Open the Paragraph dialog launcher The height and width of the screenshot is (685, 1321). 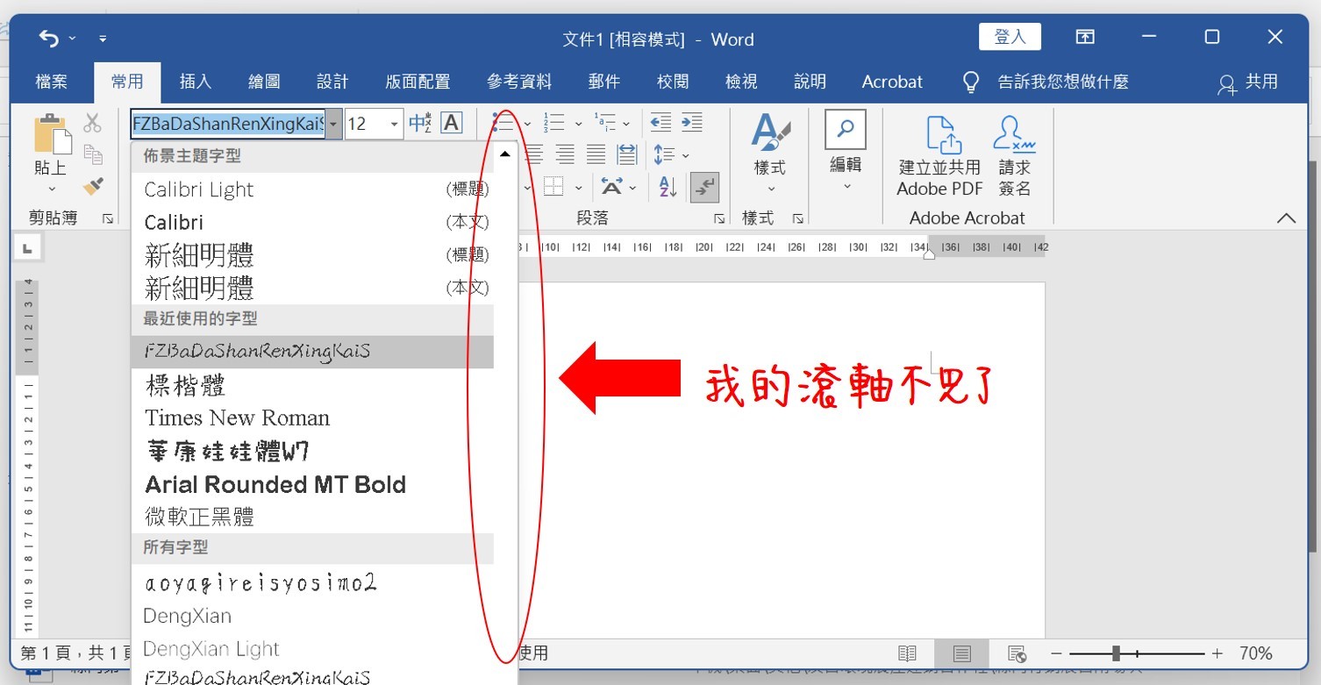pos(719,218)
